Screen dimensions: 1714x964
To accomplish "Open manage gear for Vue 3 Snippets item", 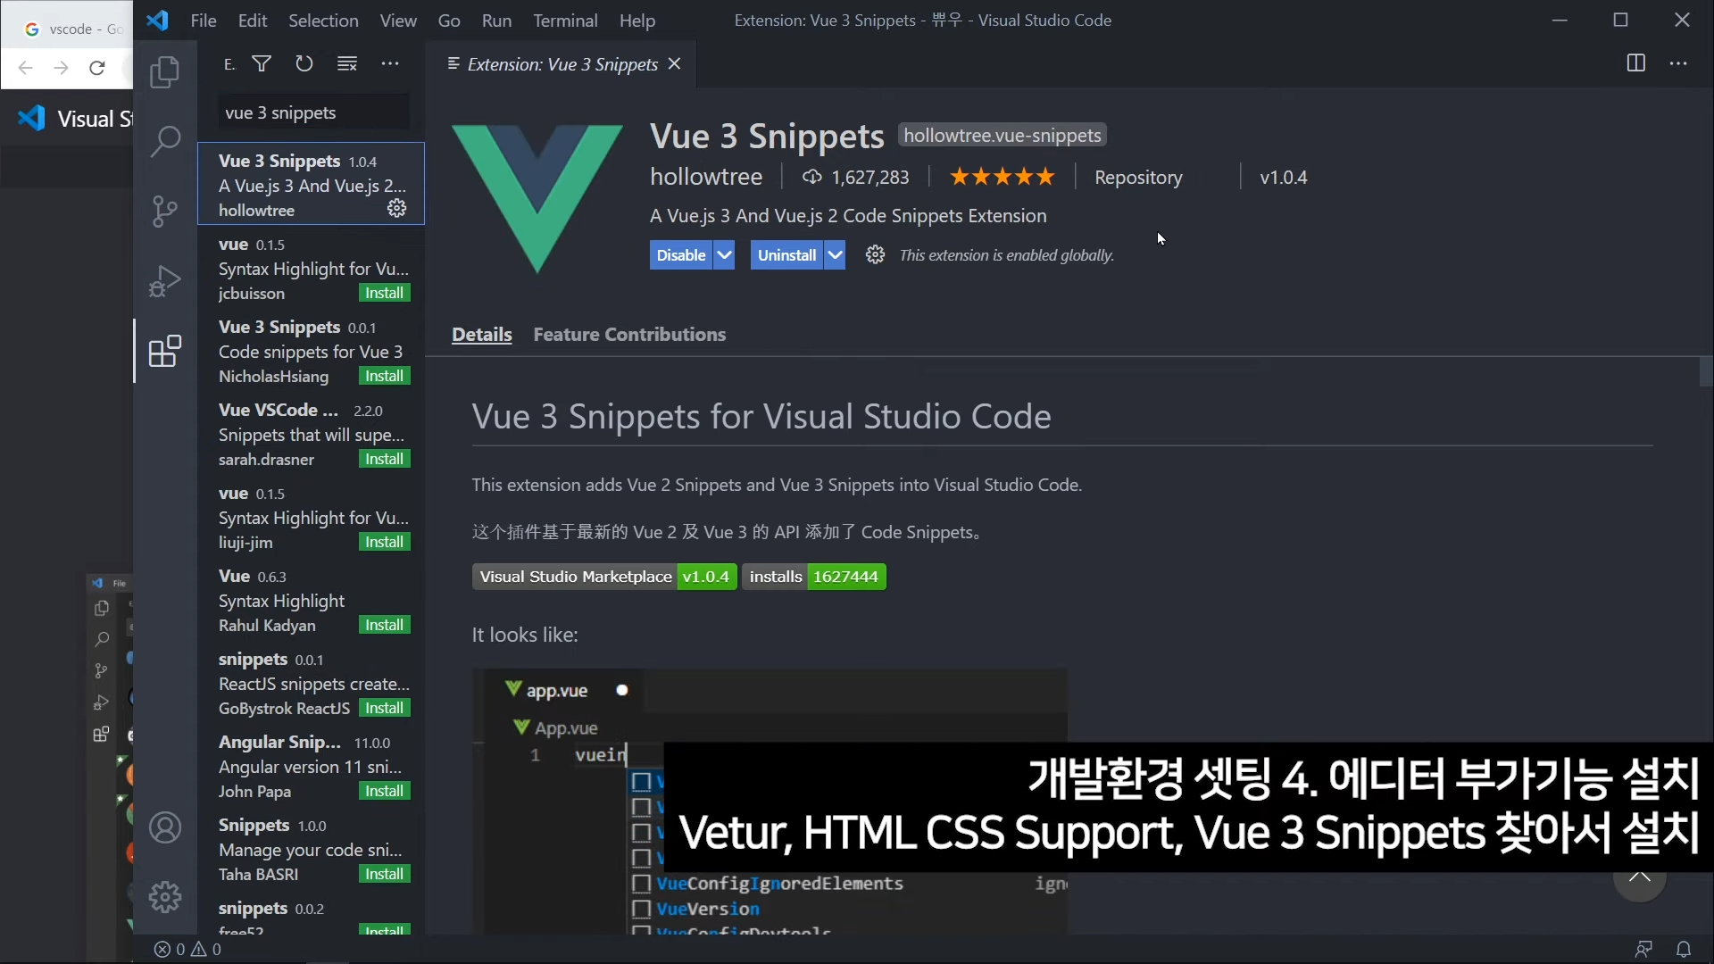I will point(396,209).
